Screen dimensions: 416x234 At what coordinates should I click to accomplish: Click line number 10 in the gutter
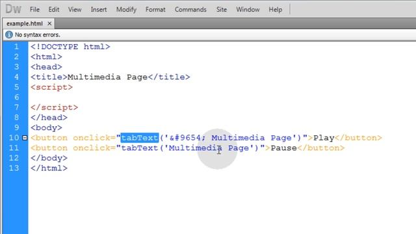tap(14, 138)
